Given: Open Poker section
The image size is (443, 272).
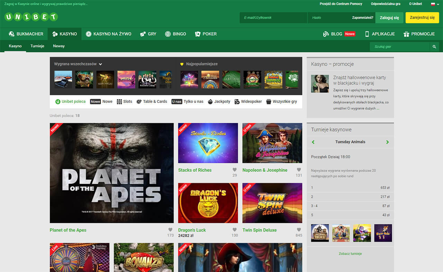Looking at the screenshot, I should coord(206,34).
